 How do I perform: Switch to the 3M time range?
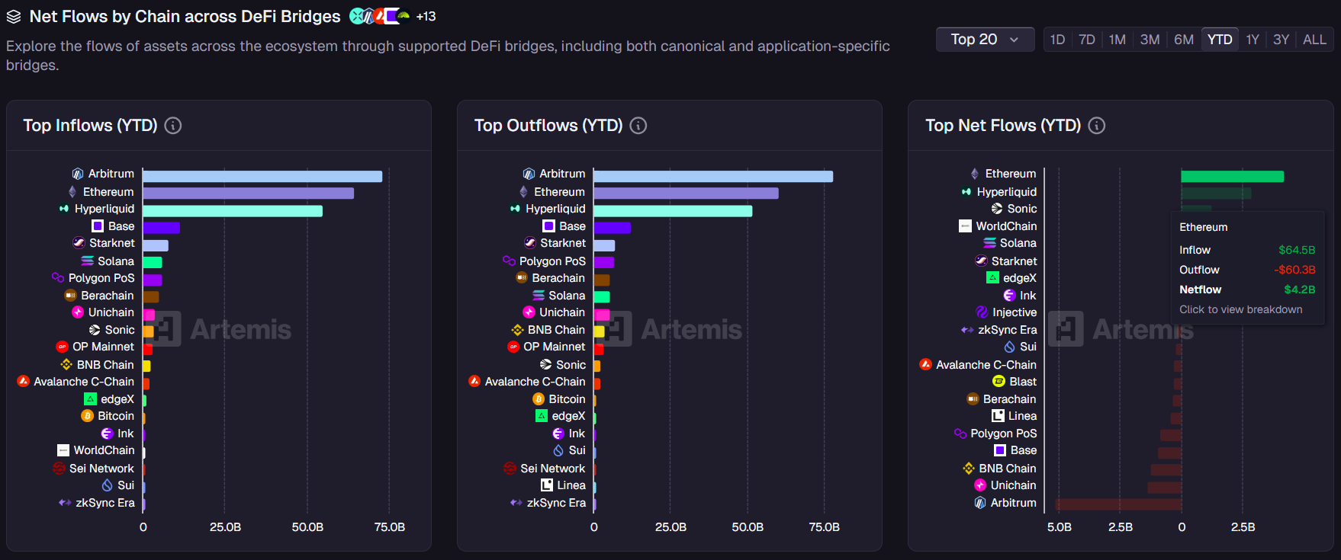click(1150, 40)
